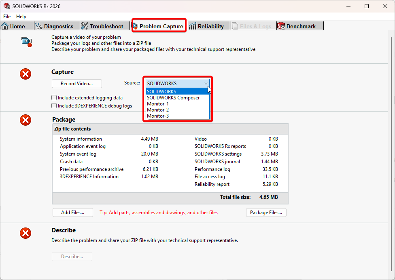The width and height of the screenshot is (395, 280).
Task: Enable Include 3DEXPERIENCE debug logs checkbox
Action: pyautogui.click(x=54, y=106)
